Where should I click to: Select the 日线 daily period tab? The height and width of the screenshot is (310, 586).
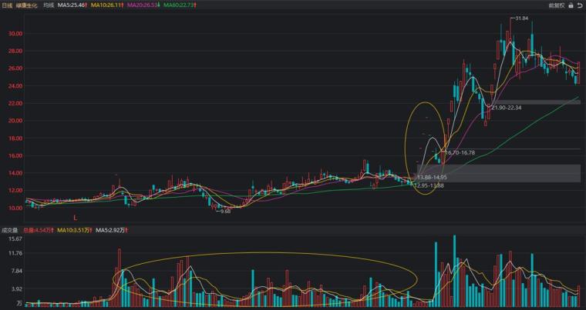7,5
